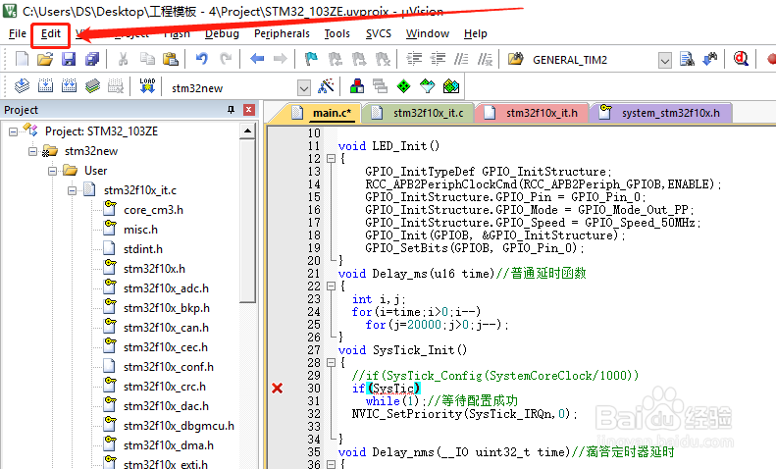Fold the Delay_ms function block at line 22
The height and width of the screenshot is (469, 776).
pos(331,286)
